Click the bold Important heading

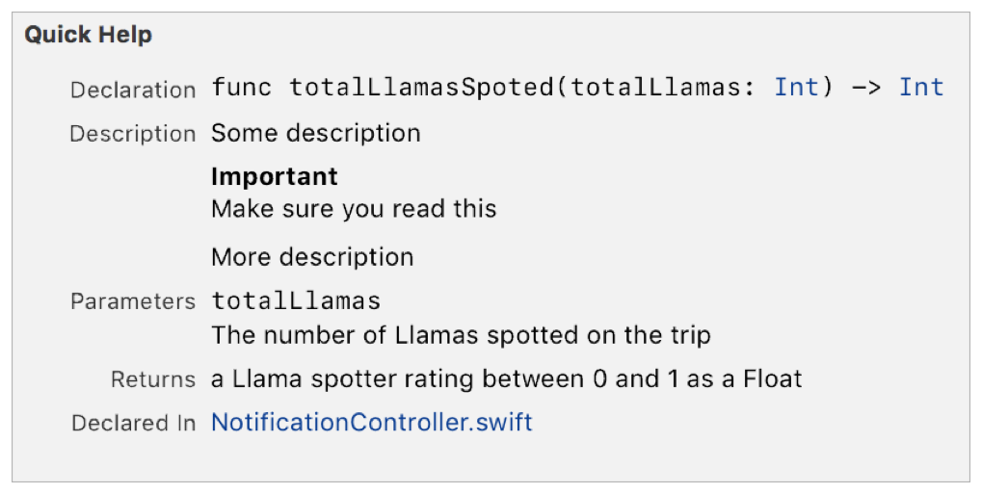click(x=275, y=177)
